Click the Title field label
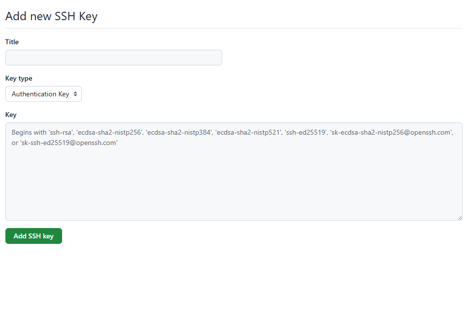Viewport: 470px width, 320px height. point(12,42)
